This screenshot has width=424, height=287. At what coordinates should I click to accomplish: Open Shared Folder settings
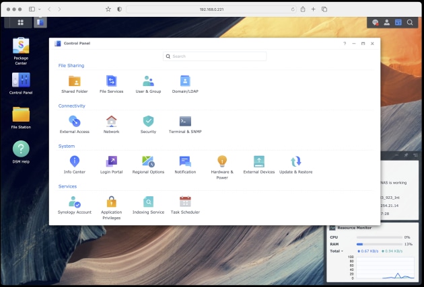tap(74, 85)
